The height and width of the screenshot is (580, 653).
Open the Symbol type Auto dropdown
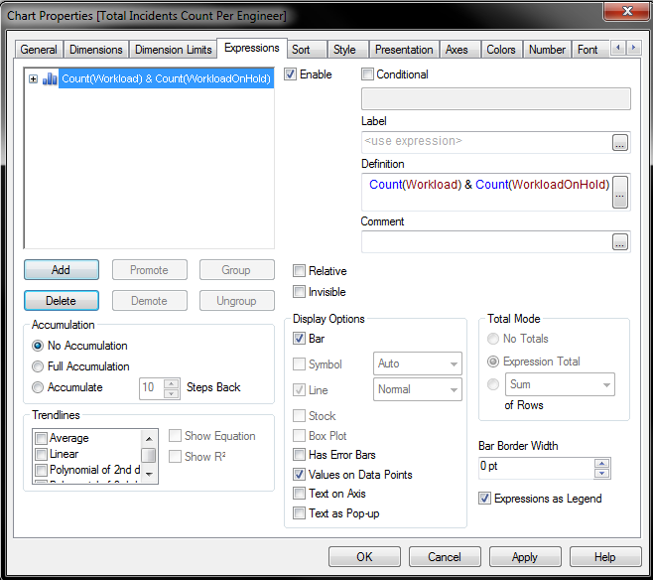pyautogui.click(x=417, y=363)
